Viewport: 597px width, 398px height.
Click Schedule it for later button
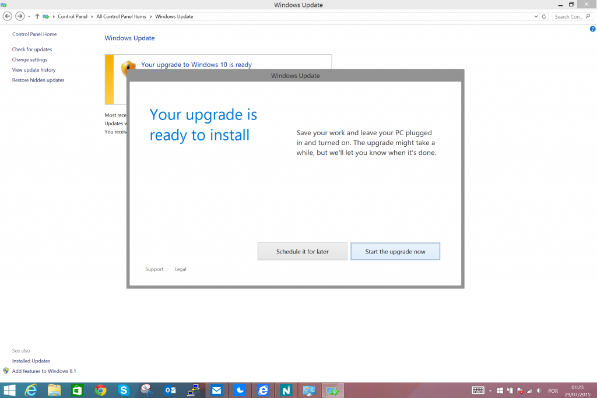[303, 252]
